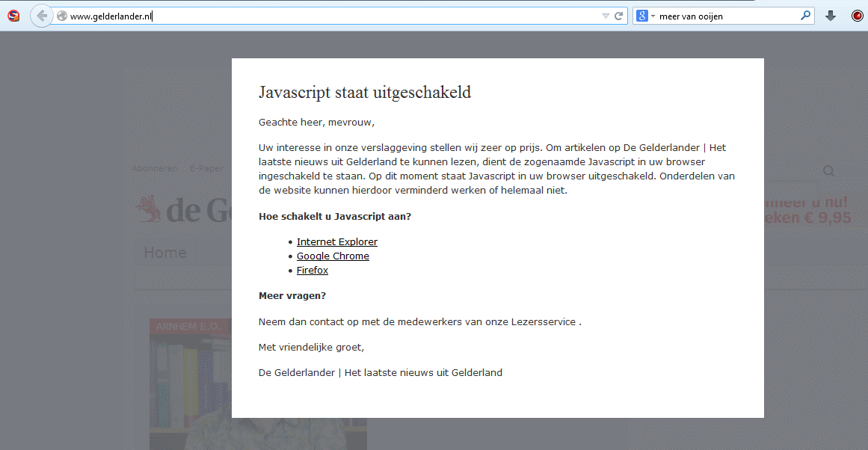
Task: Click 'Meer vragen?' bold text
Action: tap(292, 295)
